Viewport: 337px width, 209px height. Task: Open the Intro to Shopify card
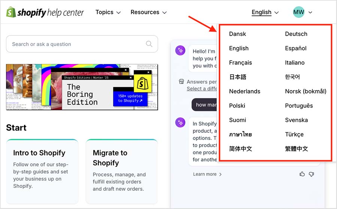tap(42, 172)
